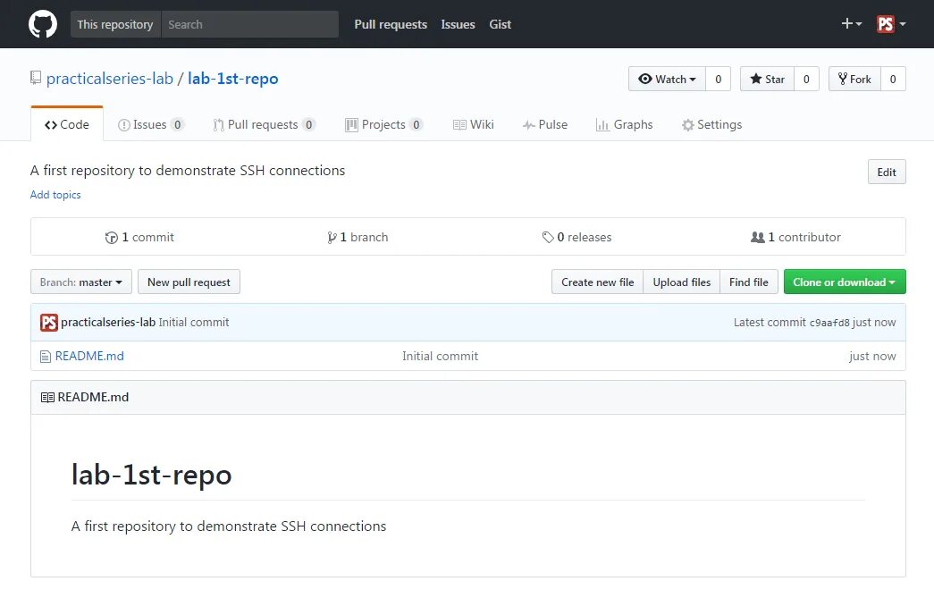The image size is (934, 598).
Task: Focus the repository search field
Action: [250, 24]
